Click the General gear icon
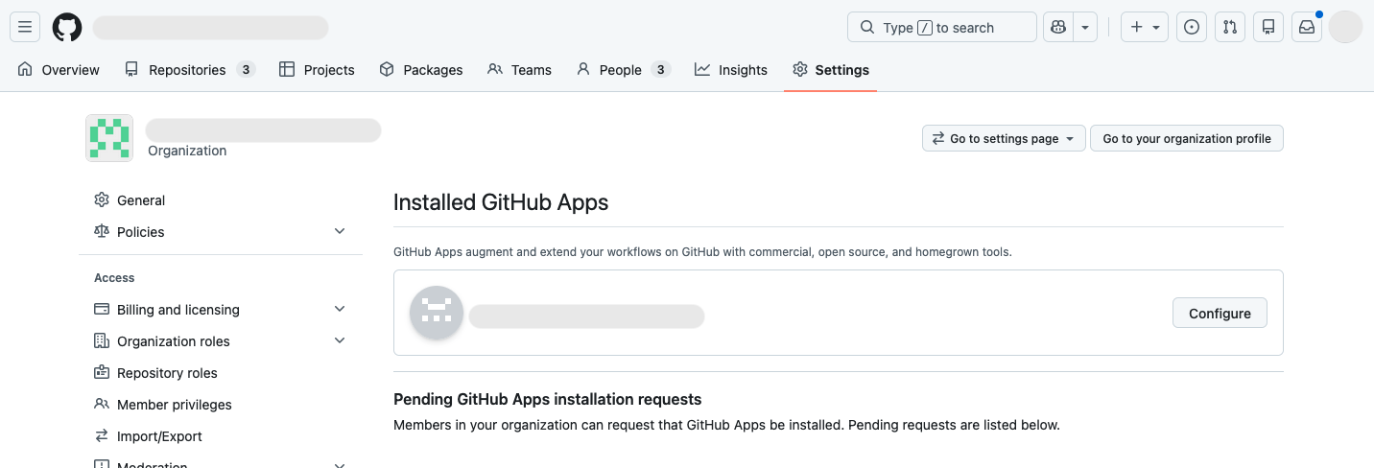Image resolution: width=1374 pixels, height=468 pixels. point(102,199)
